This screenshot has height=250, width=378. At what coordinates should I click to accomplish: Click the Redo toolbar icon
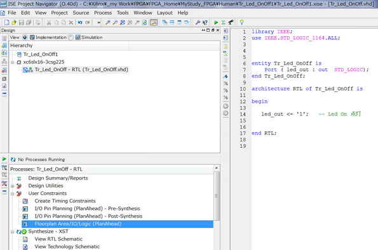[87, 23]
